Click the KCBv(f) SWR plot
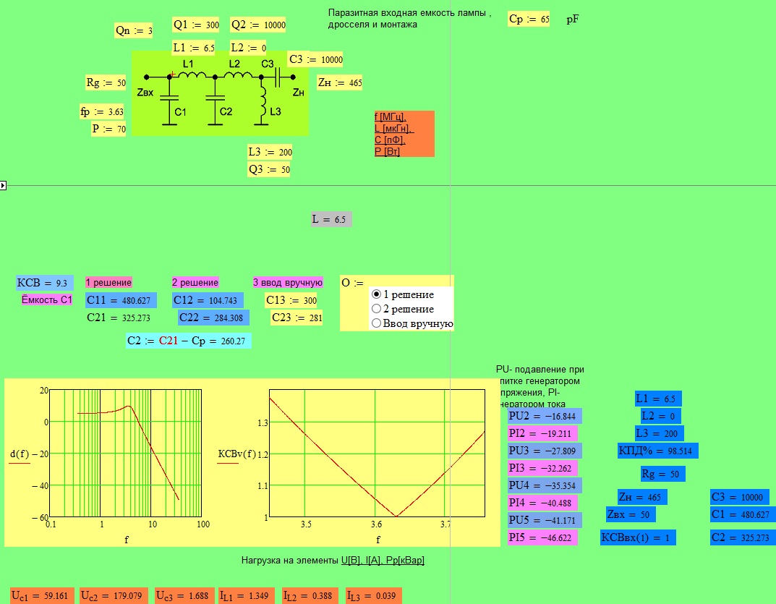 (x=377, y=454)
